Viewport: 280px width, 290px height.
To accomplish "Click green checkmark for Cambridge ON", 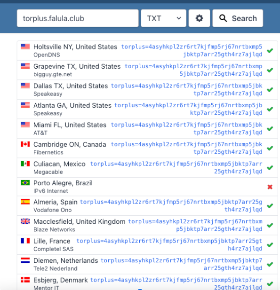I will [270, 148].
